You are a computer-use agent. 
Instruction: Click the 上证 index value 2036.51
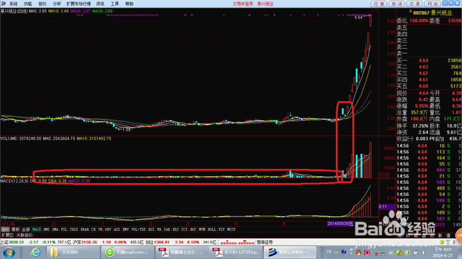[x=16, y=242]
